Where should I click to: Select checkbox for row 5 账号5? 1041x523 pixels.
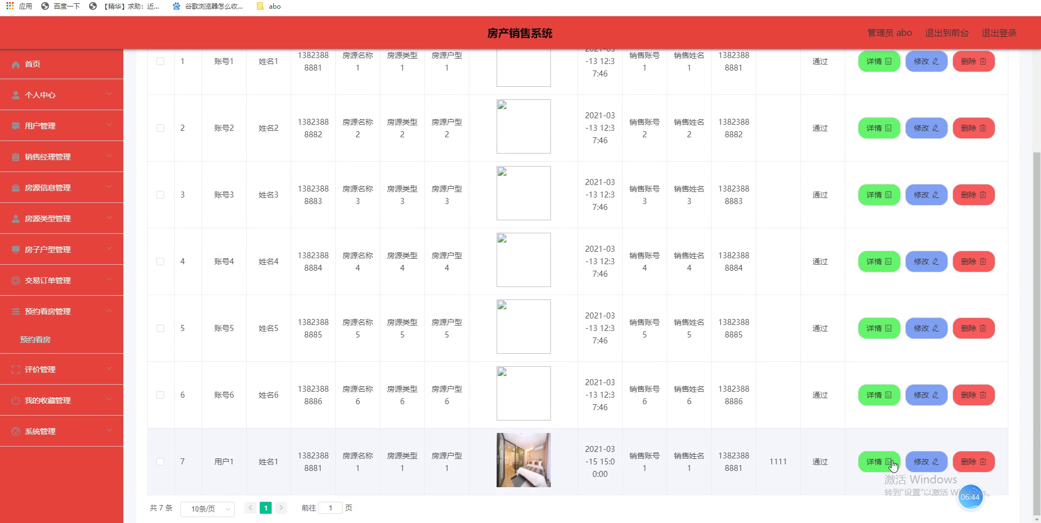[160, 328]
